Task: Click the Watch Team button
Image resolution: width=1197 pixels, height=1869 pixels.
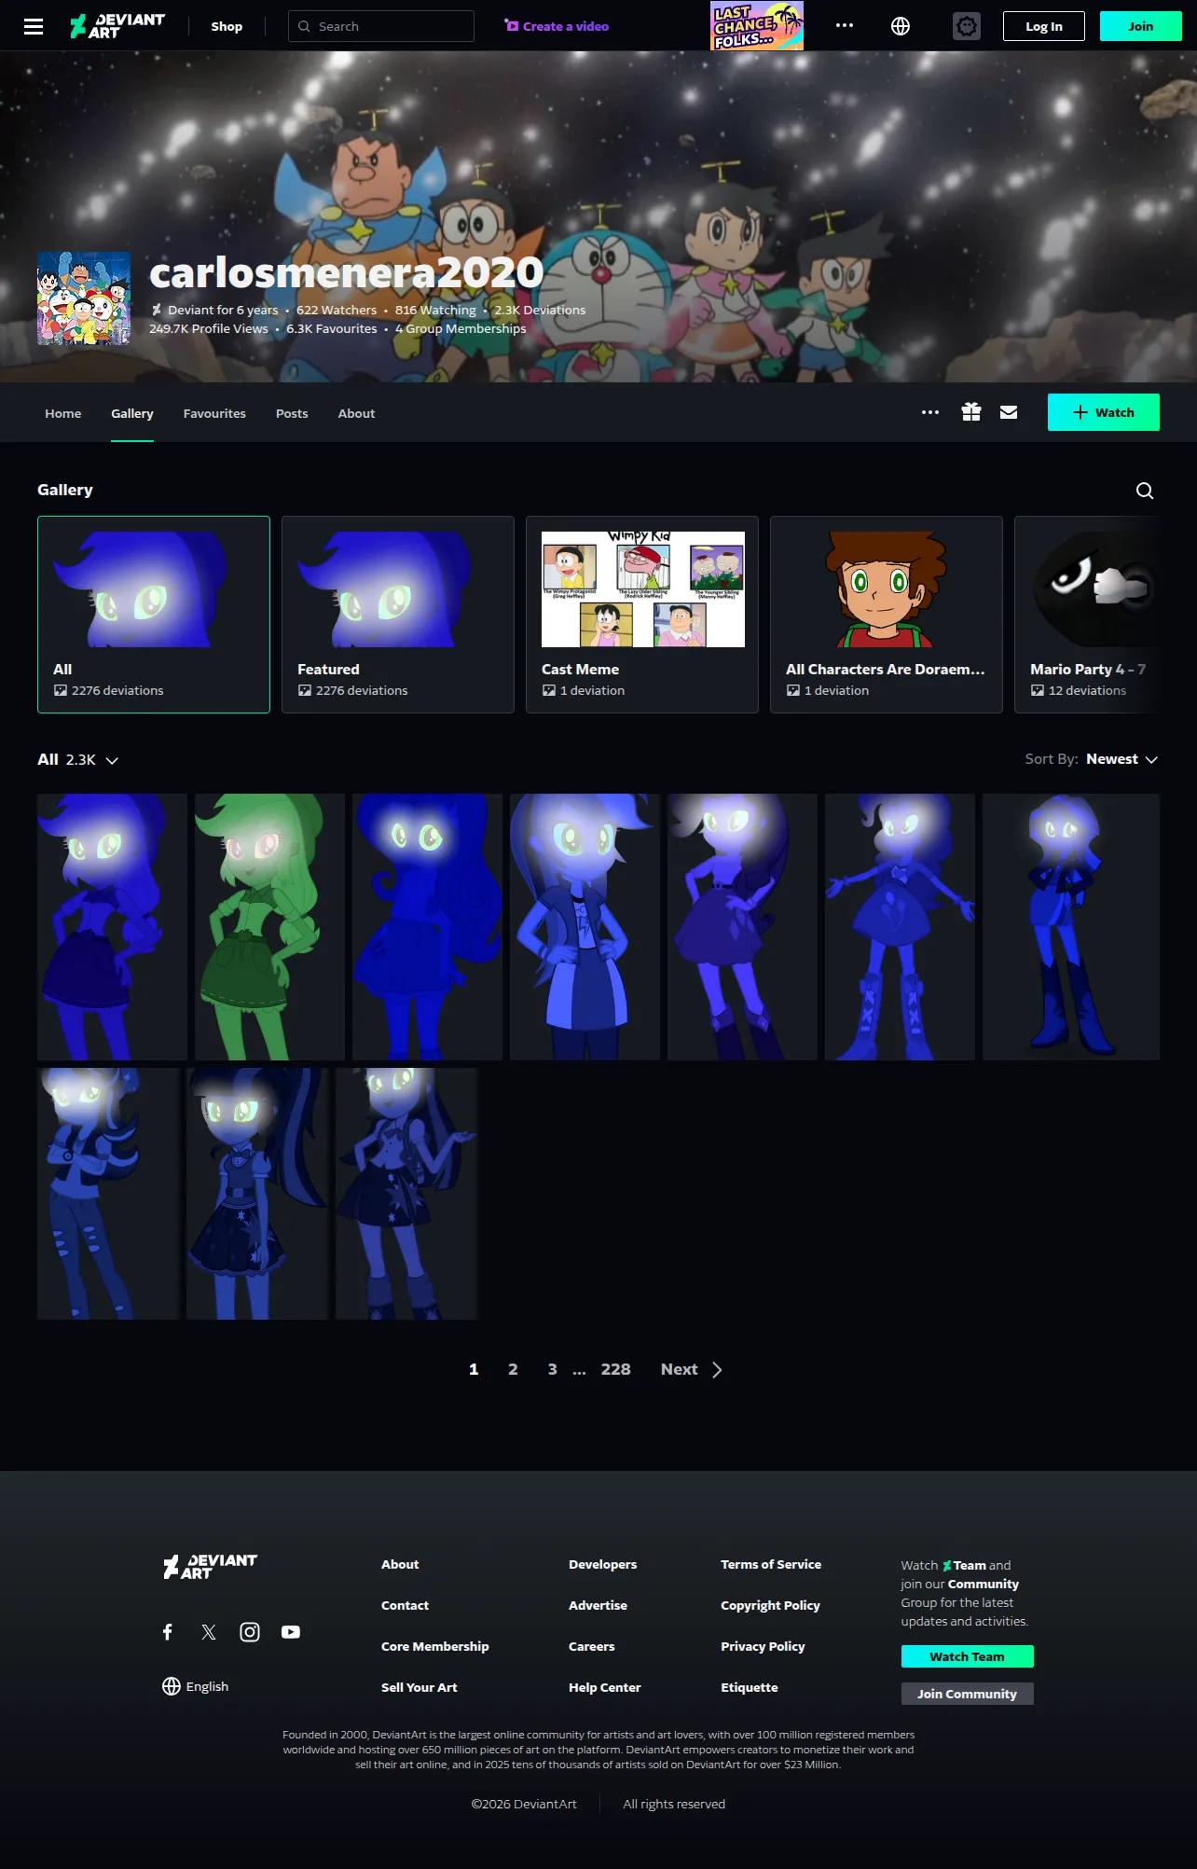Action: 967,1656
